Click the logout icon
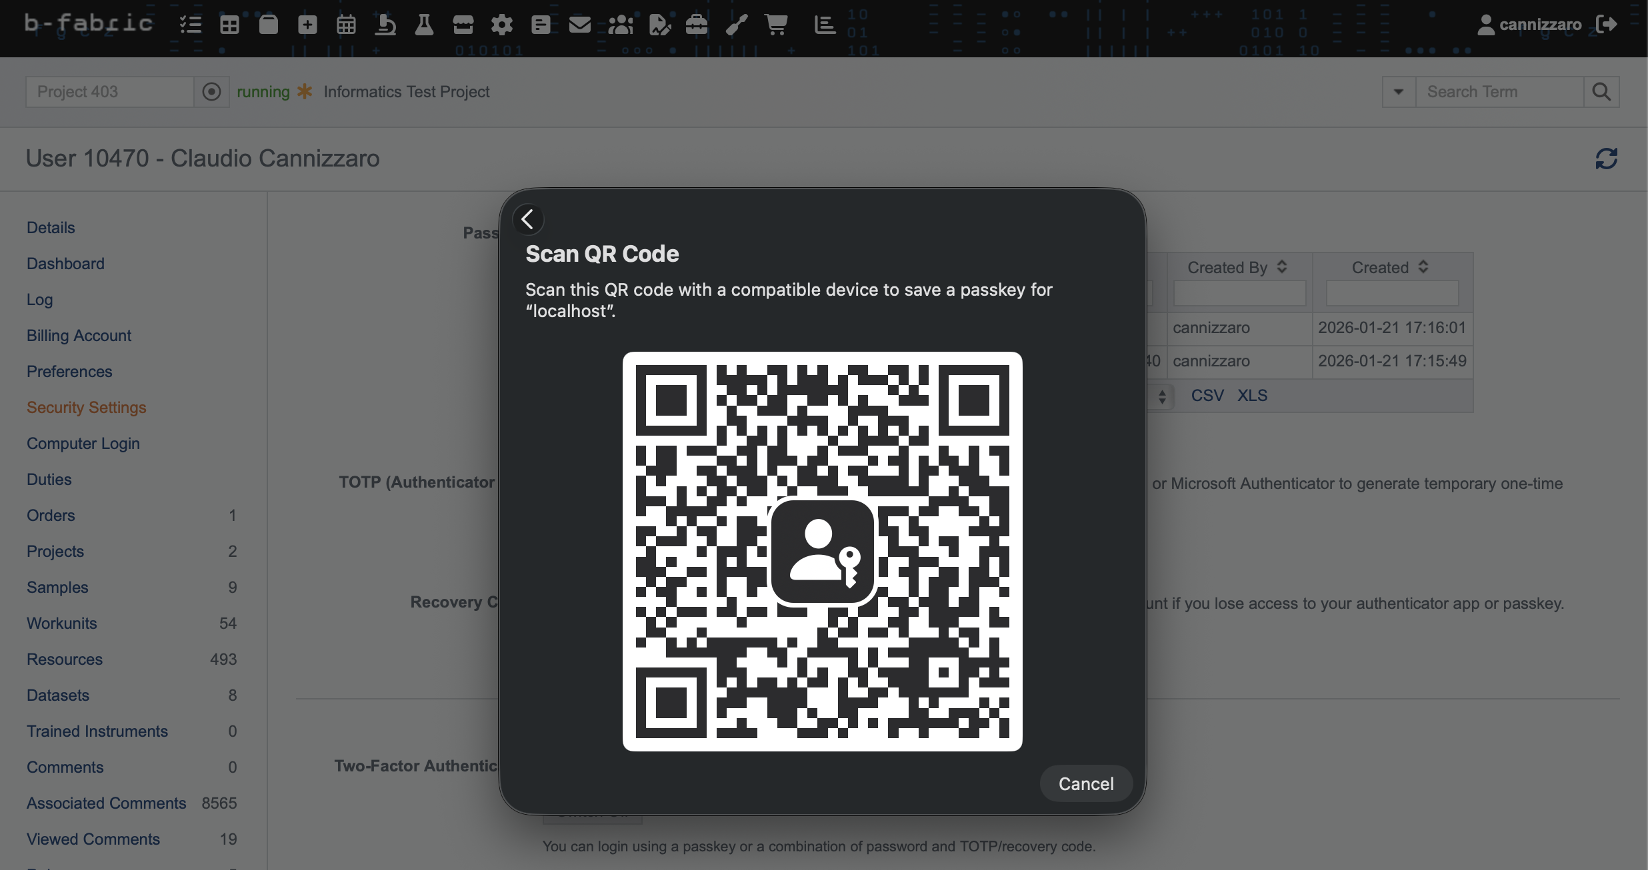 [1607, 25]
